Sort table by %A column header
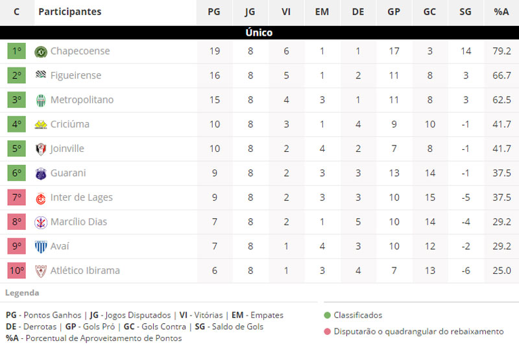Image resolution: width=519 pixels, height=346 pixels. (501, 12)
